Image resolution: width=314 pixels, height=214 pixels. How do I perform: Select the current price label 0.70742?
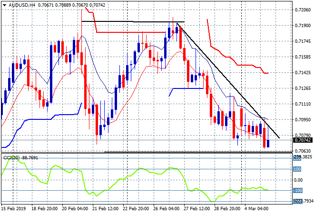point(303,140)
